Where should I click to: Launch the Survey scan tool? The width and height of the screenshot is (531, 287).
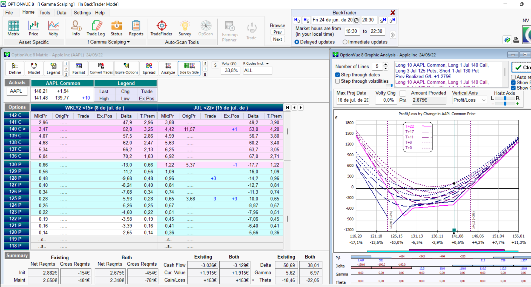[185, 28]
